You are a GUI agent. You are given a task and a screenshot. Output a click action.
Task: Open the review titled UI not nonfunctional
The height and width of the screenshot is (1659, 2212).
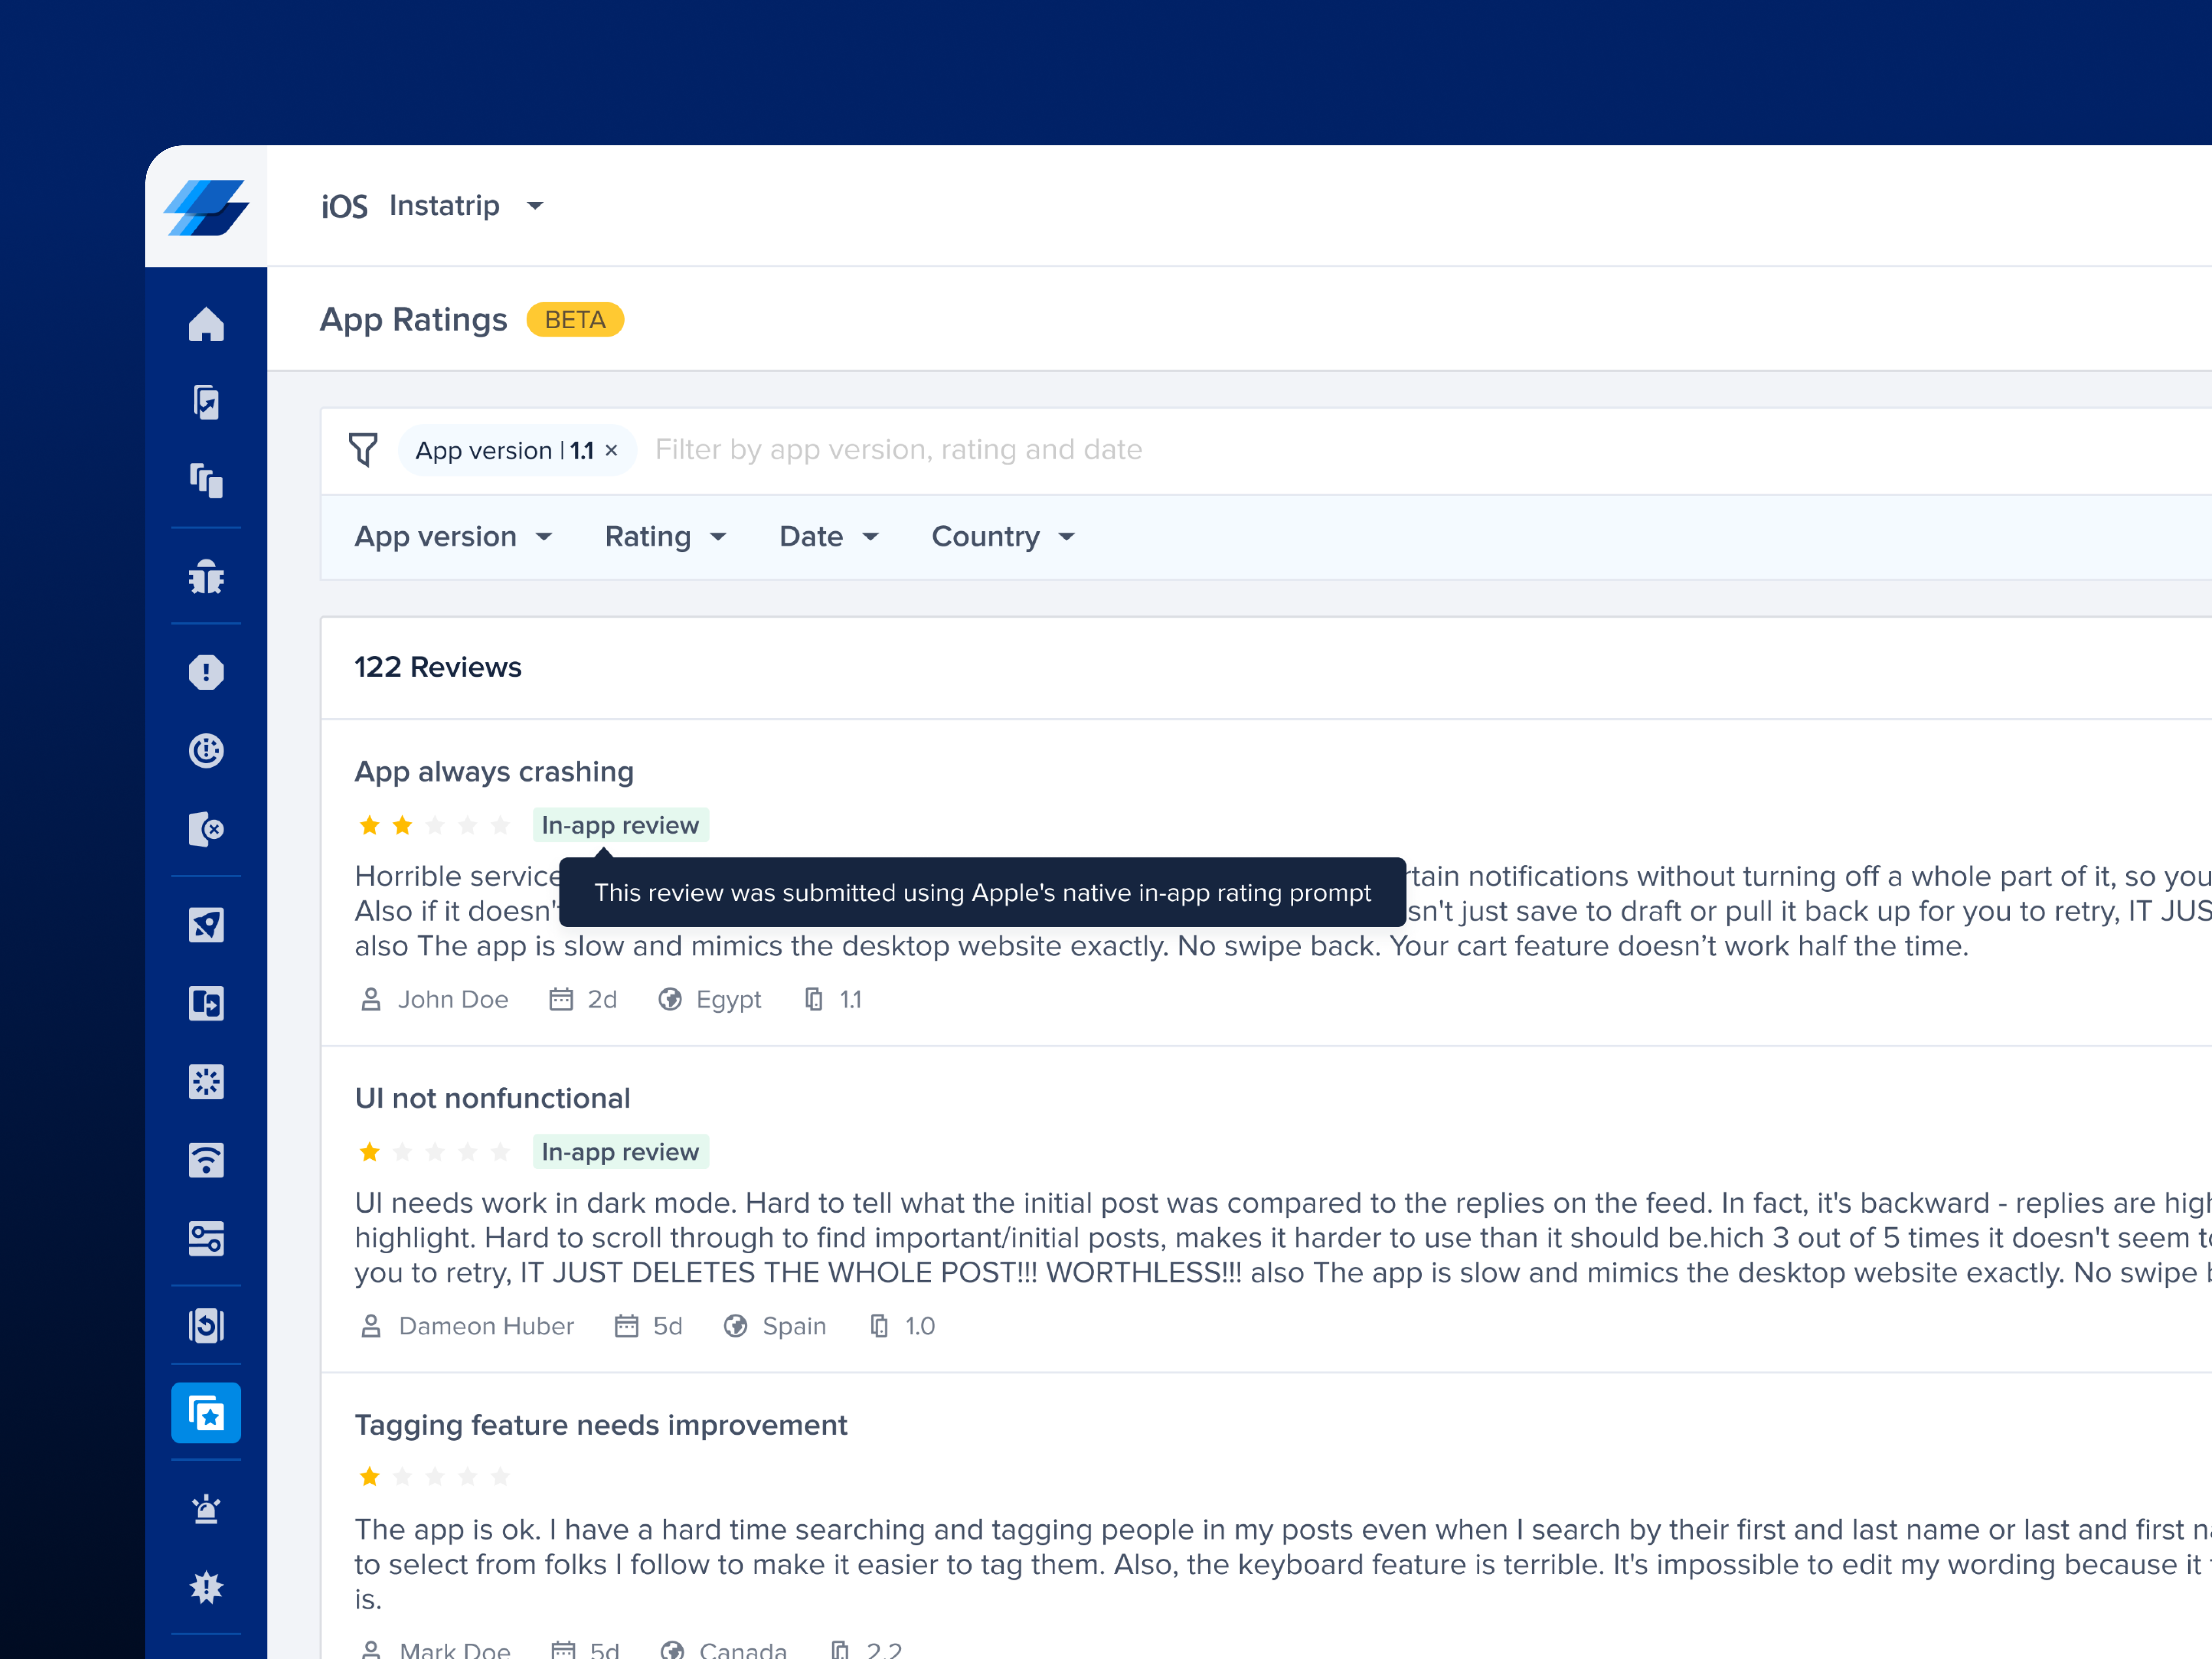pos(492,1097)
